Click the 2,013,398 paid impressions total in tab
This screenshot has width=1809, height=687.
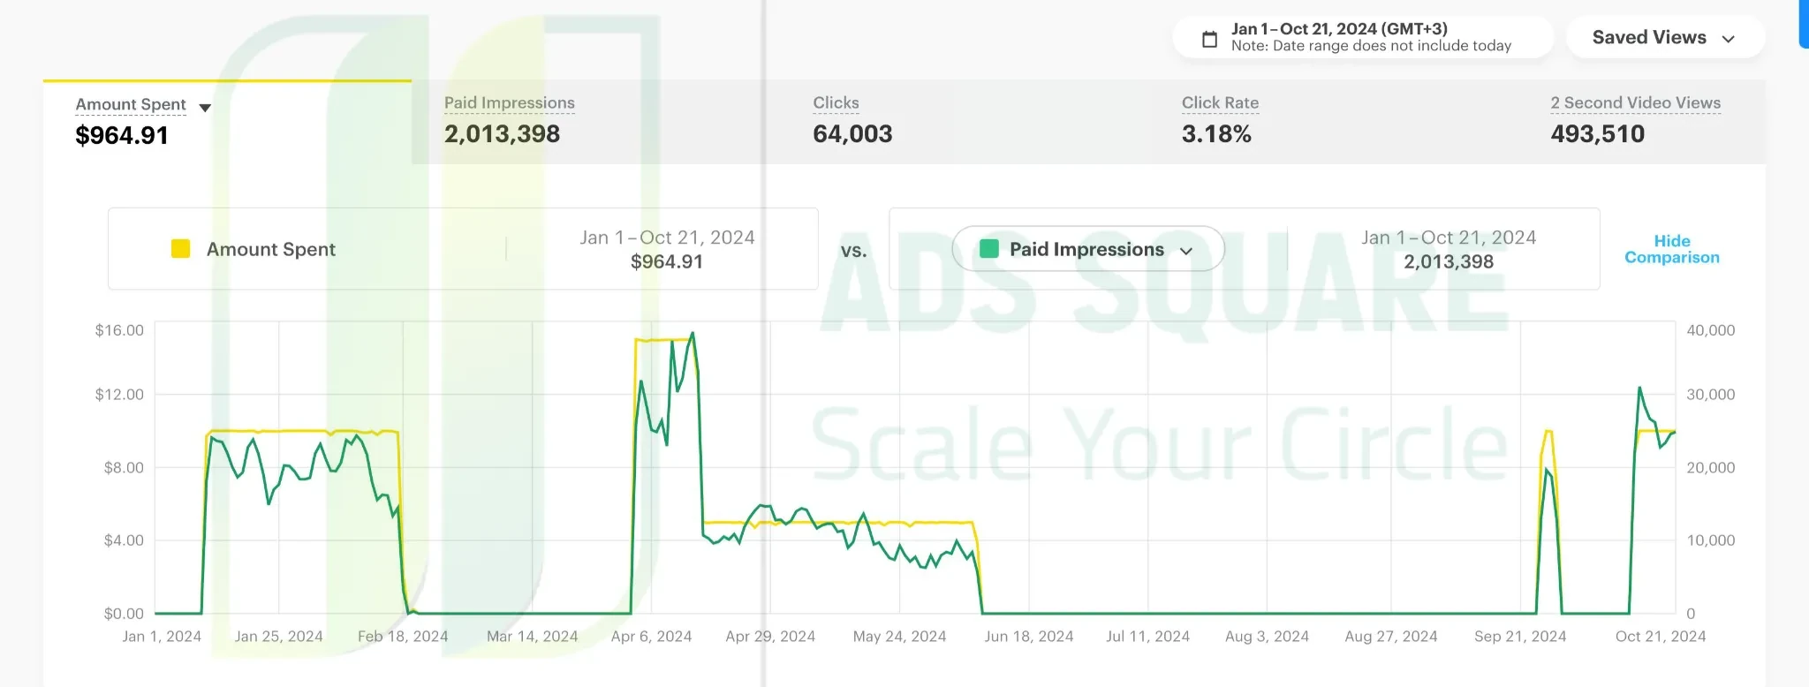pos(502,134)
